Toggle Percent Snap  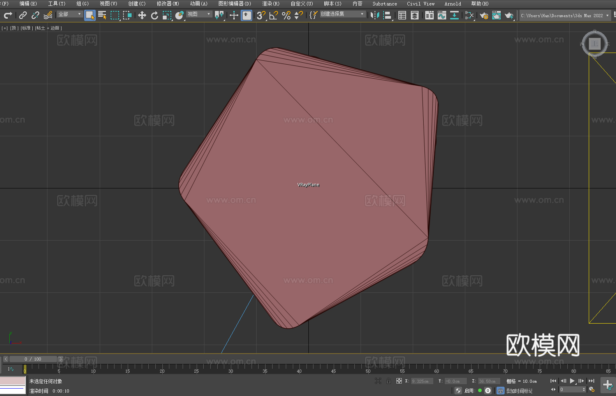coord(286,15)
